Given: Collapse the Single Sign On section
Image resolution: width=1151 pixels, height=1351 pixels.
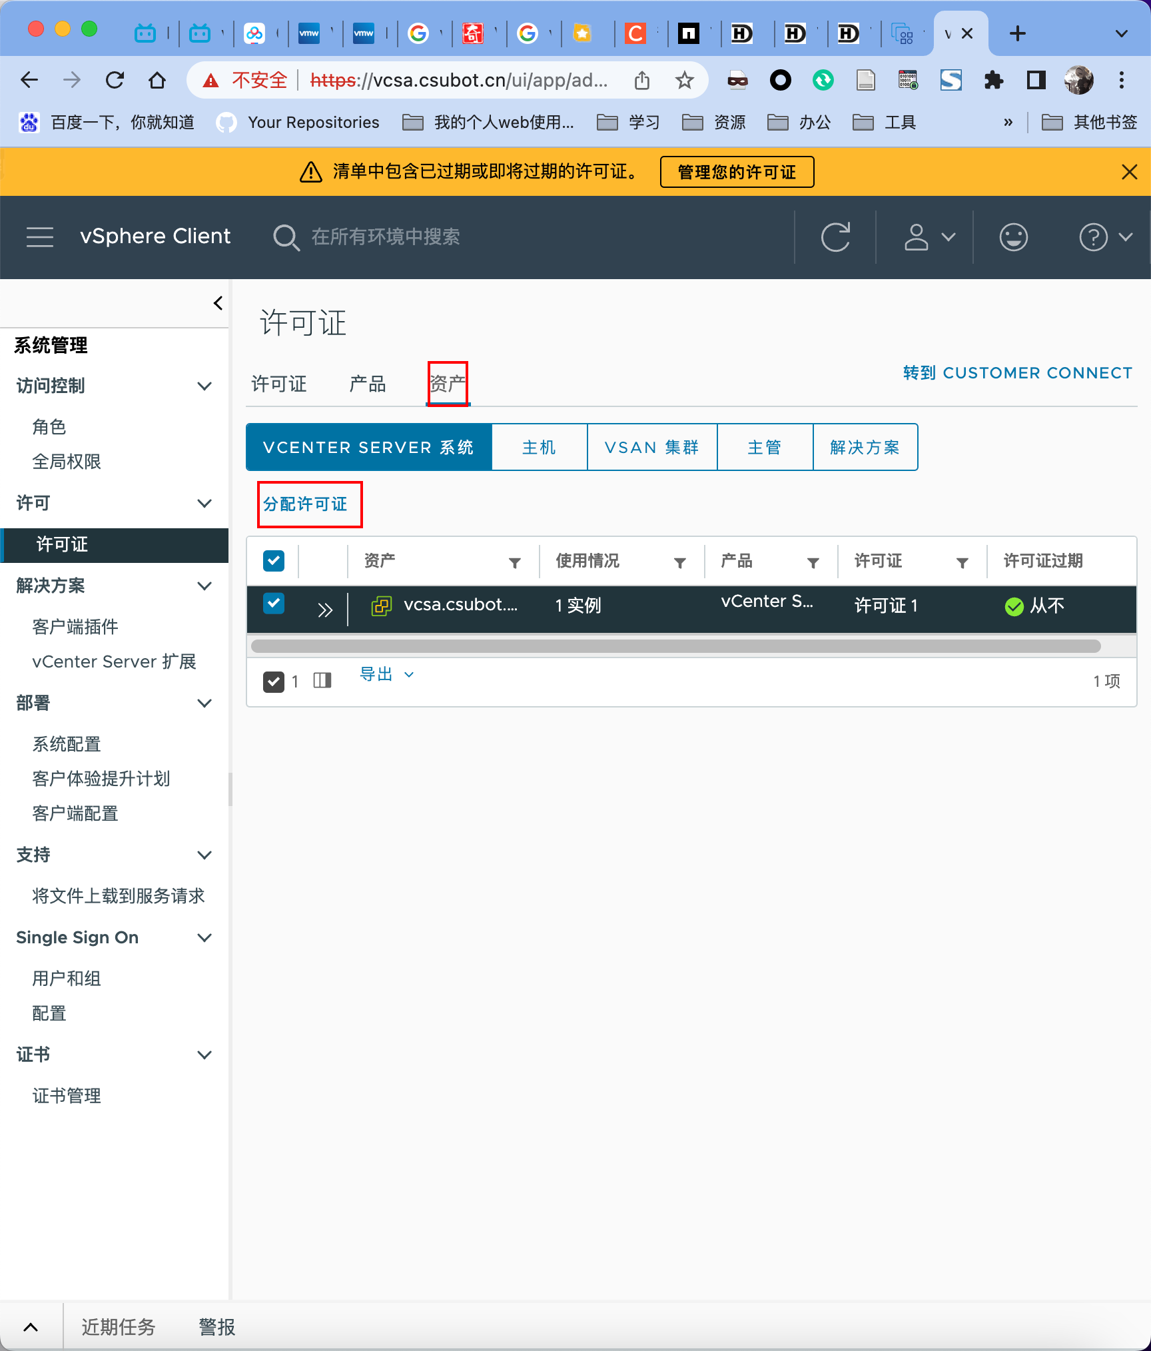Looking at the screenshot, I should pos(205,938).
